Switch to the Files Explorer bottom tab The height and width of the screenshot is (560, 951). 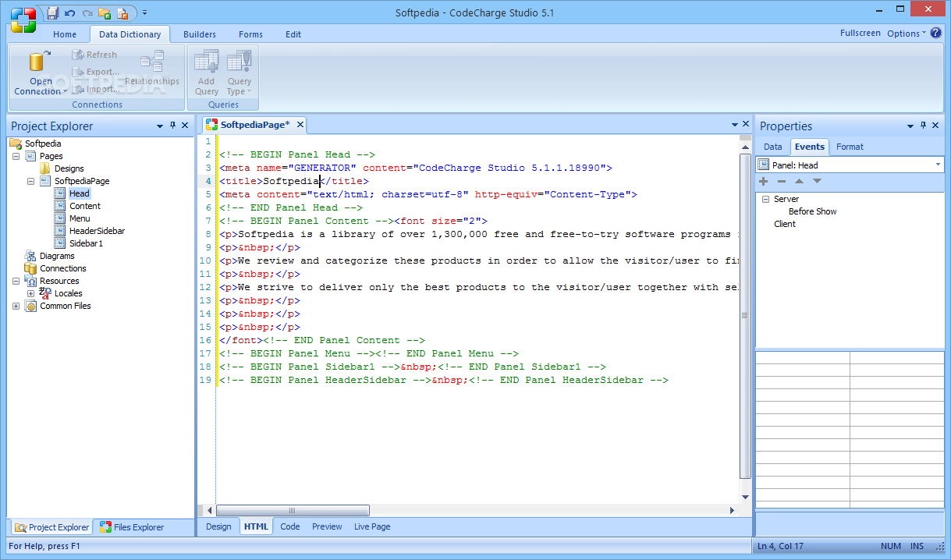(x=131, y=527)
